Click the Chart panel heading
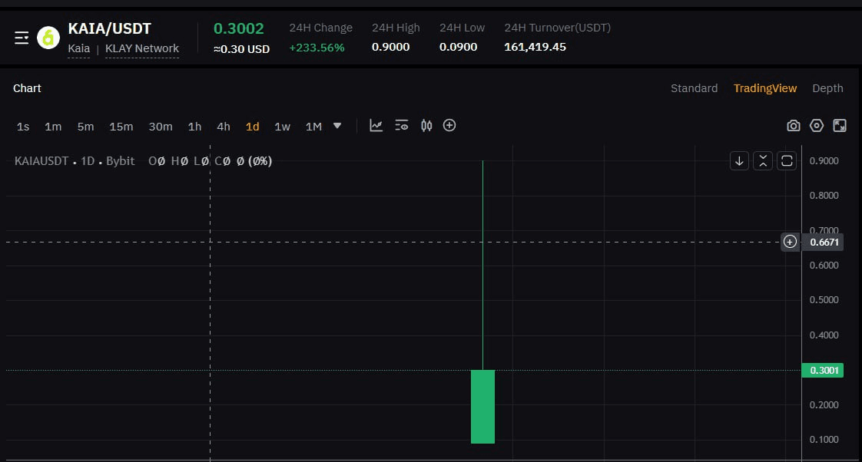This screenshot has height=462, width=862. pyautogui.click(x=27, y=88)
